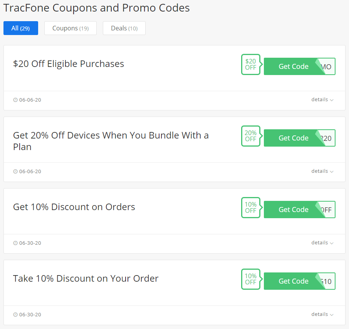
Task: Get Code for $20 Off Eligible Purchases
Action: pyautogui.click(x=300, y=67)
